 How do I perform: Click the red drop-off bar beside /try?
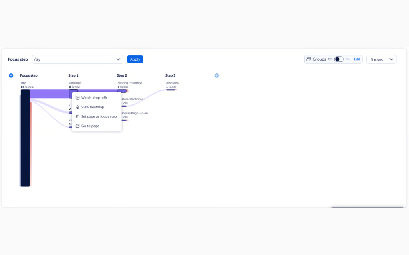[x=30, y=144]
